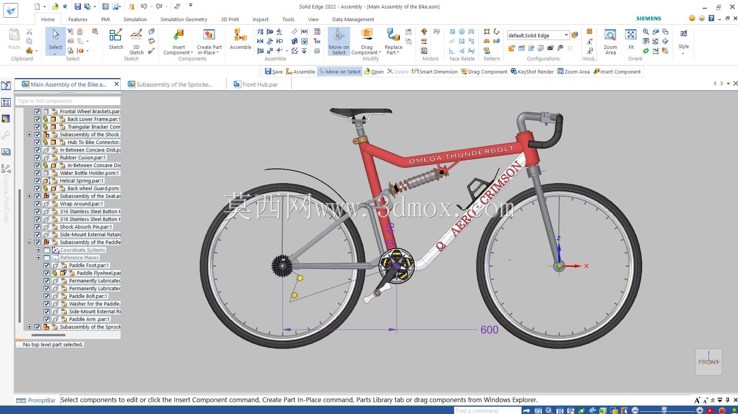This screenshot has height=414, width=738.
Task: Click the Replace Part button
Action: pyautogui.click(x=393, y=42)
